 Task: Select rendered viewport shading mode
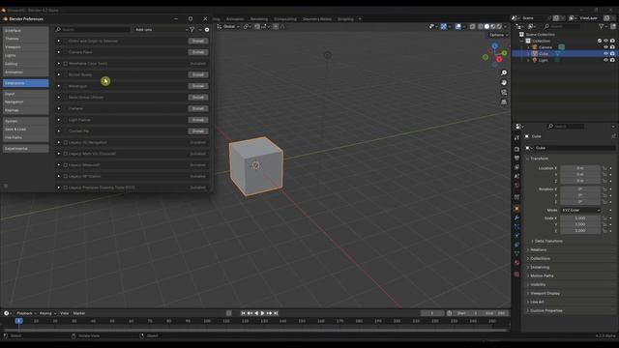(499, 26)
